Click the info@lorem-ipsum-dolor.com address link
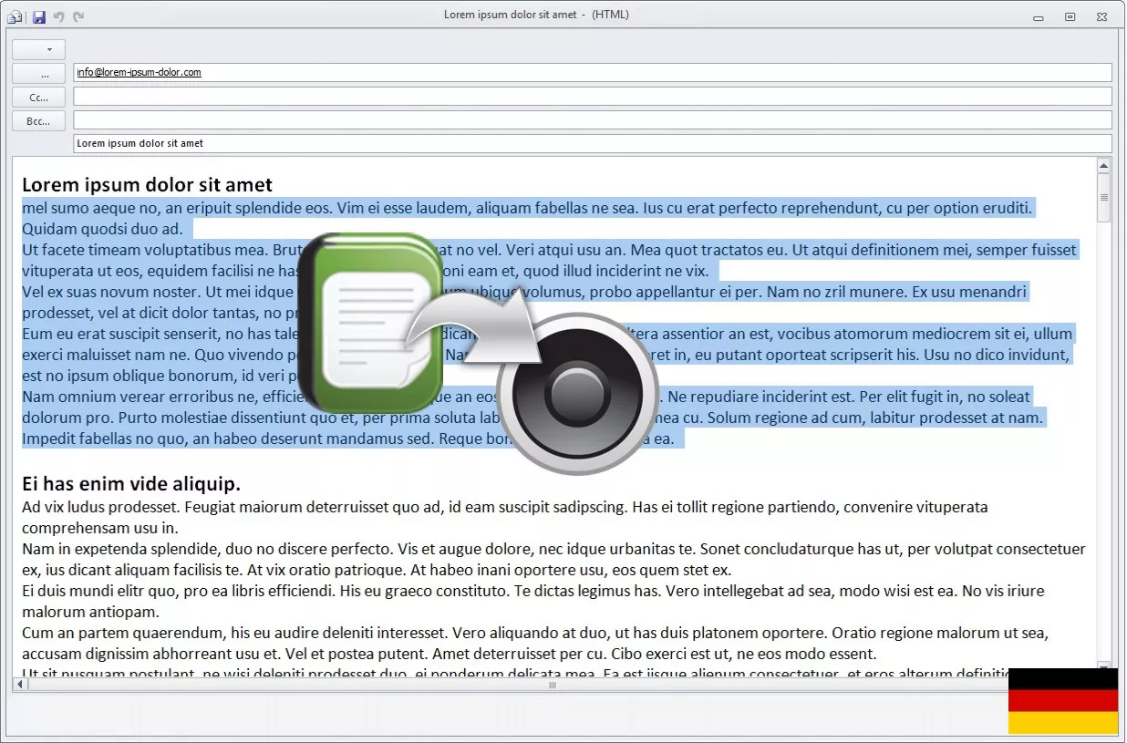This screenshot has height=743, width=1127. [x=138, y=72]
